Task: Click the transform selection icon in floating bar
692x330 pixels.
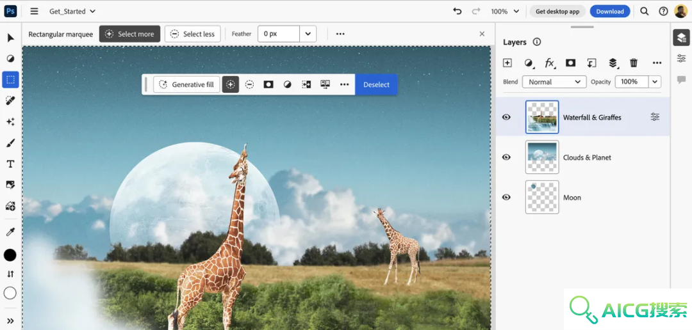Action: tap(306, 84)
